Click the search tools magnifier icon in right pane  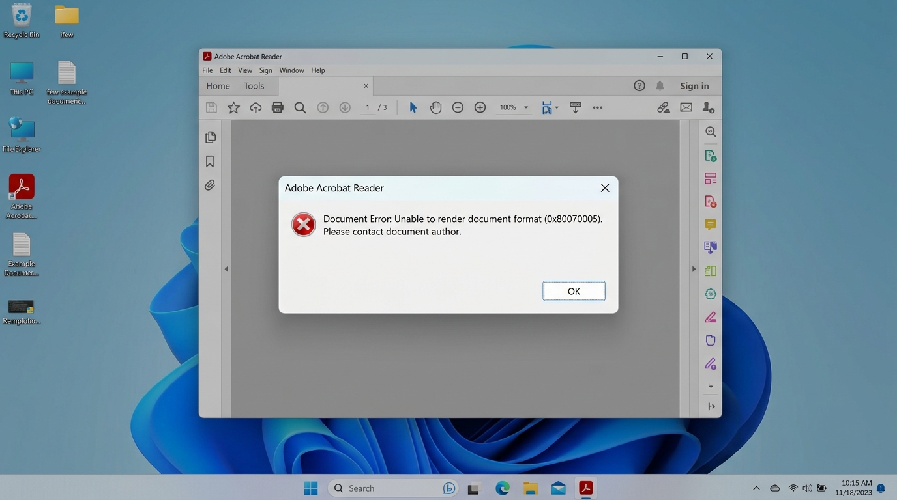click(711, 132)
